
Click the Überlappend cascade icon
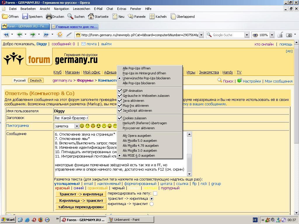coord(173,16)
